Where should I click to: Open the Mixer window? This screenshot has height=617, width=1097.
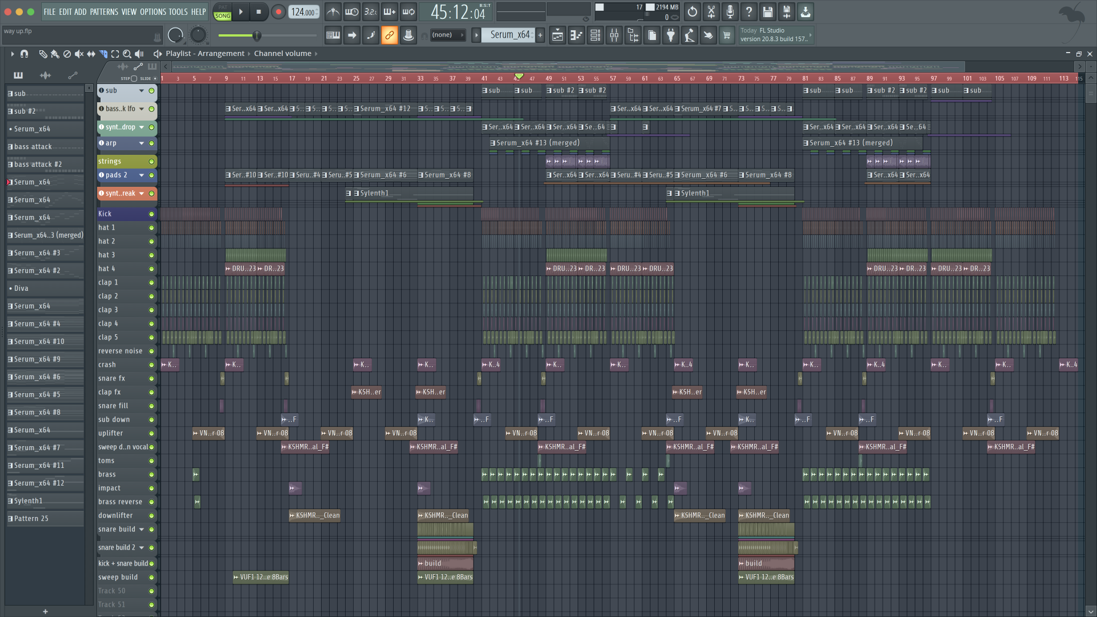coord(614,35)
